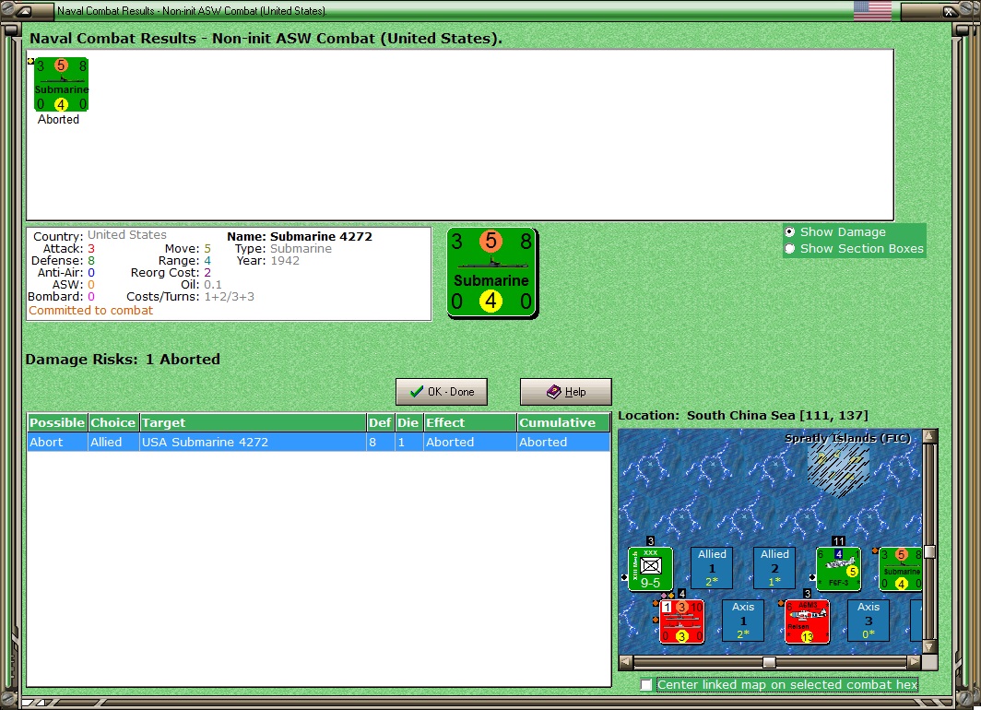Click the Die column header

point(409,423)
